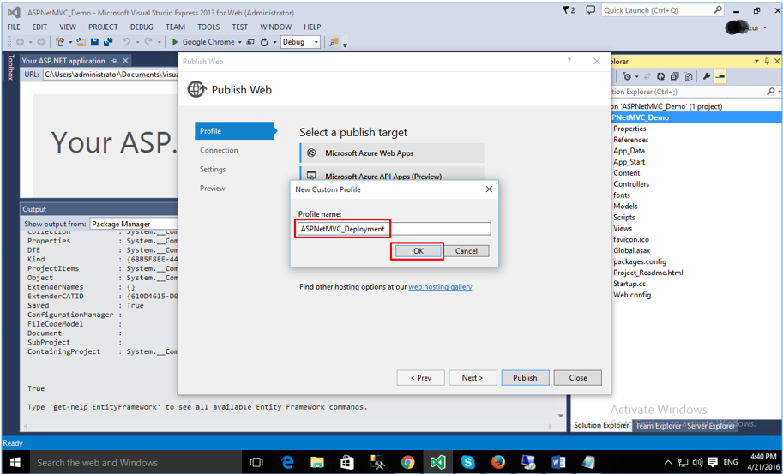Click Collapse All icon in Solution Explorer
The image size is (783, 474).
point(675,76)
